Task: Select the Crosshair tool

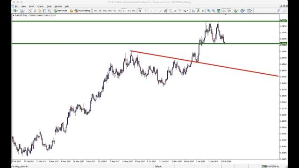Action: pos(145,11)
